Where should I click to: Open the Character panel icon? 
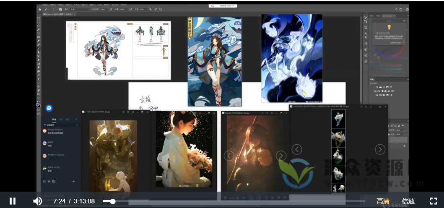[x=366, y=34]
